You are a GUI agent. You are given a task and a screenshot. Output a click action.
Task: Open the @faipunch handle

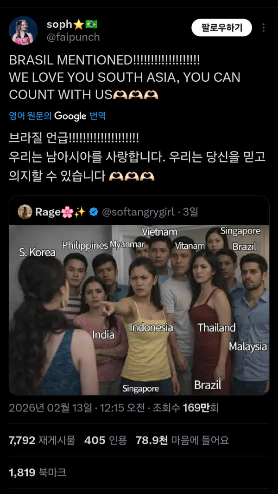pos(73,37)
